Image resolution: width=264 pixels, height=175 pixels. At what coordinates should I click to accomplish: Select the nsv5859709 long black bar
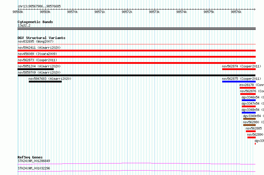click(136, 75)
